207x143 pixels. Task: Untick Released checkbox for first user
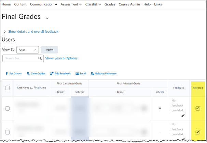coord(198,109)
